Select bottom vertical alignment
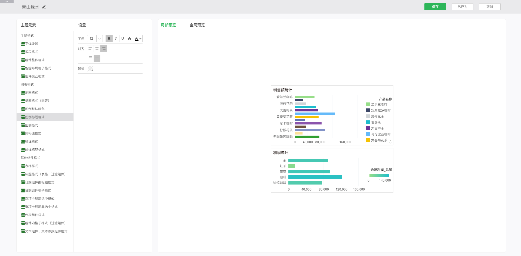This screenshot has height=256, width=521. pos(104,58)
